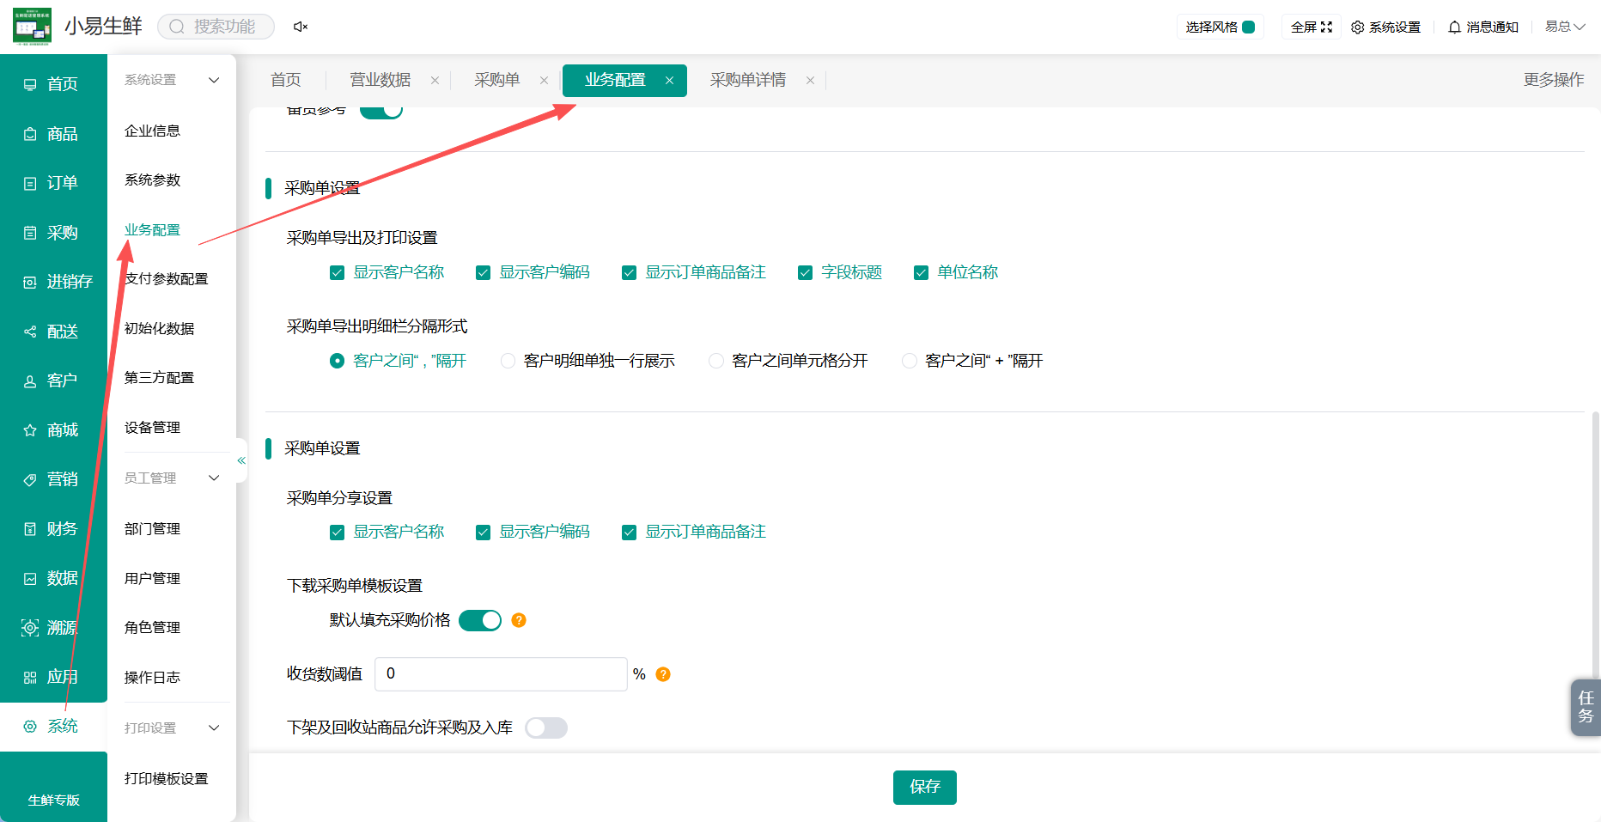
Task: Open the 数据 data sidebar icon
Action: [30, 579]
